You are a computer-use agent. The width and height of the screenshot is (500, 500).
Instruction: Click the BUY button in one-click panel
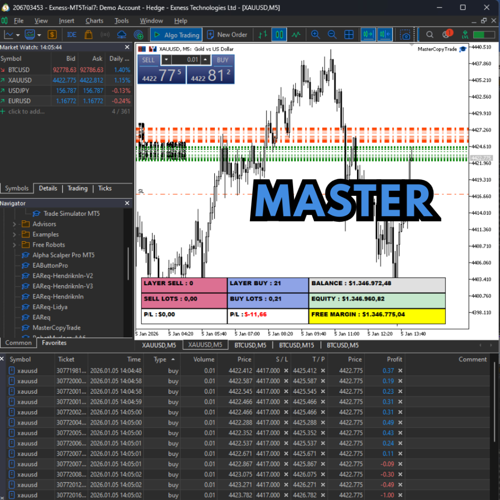222,60
